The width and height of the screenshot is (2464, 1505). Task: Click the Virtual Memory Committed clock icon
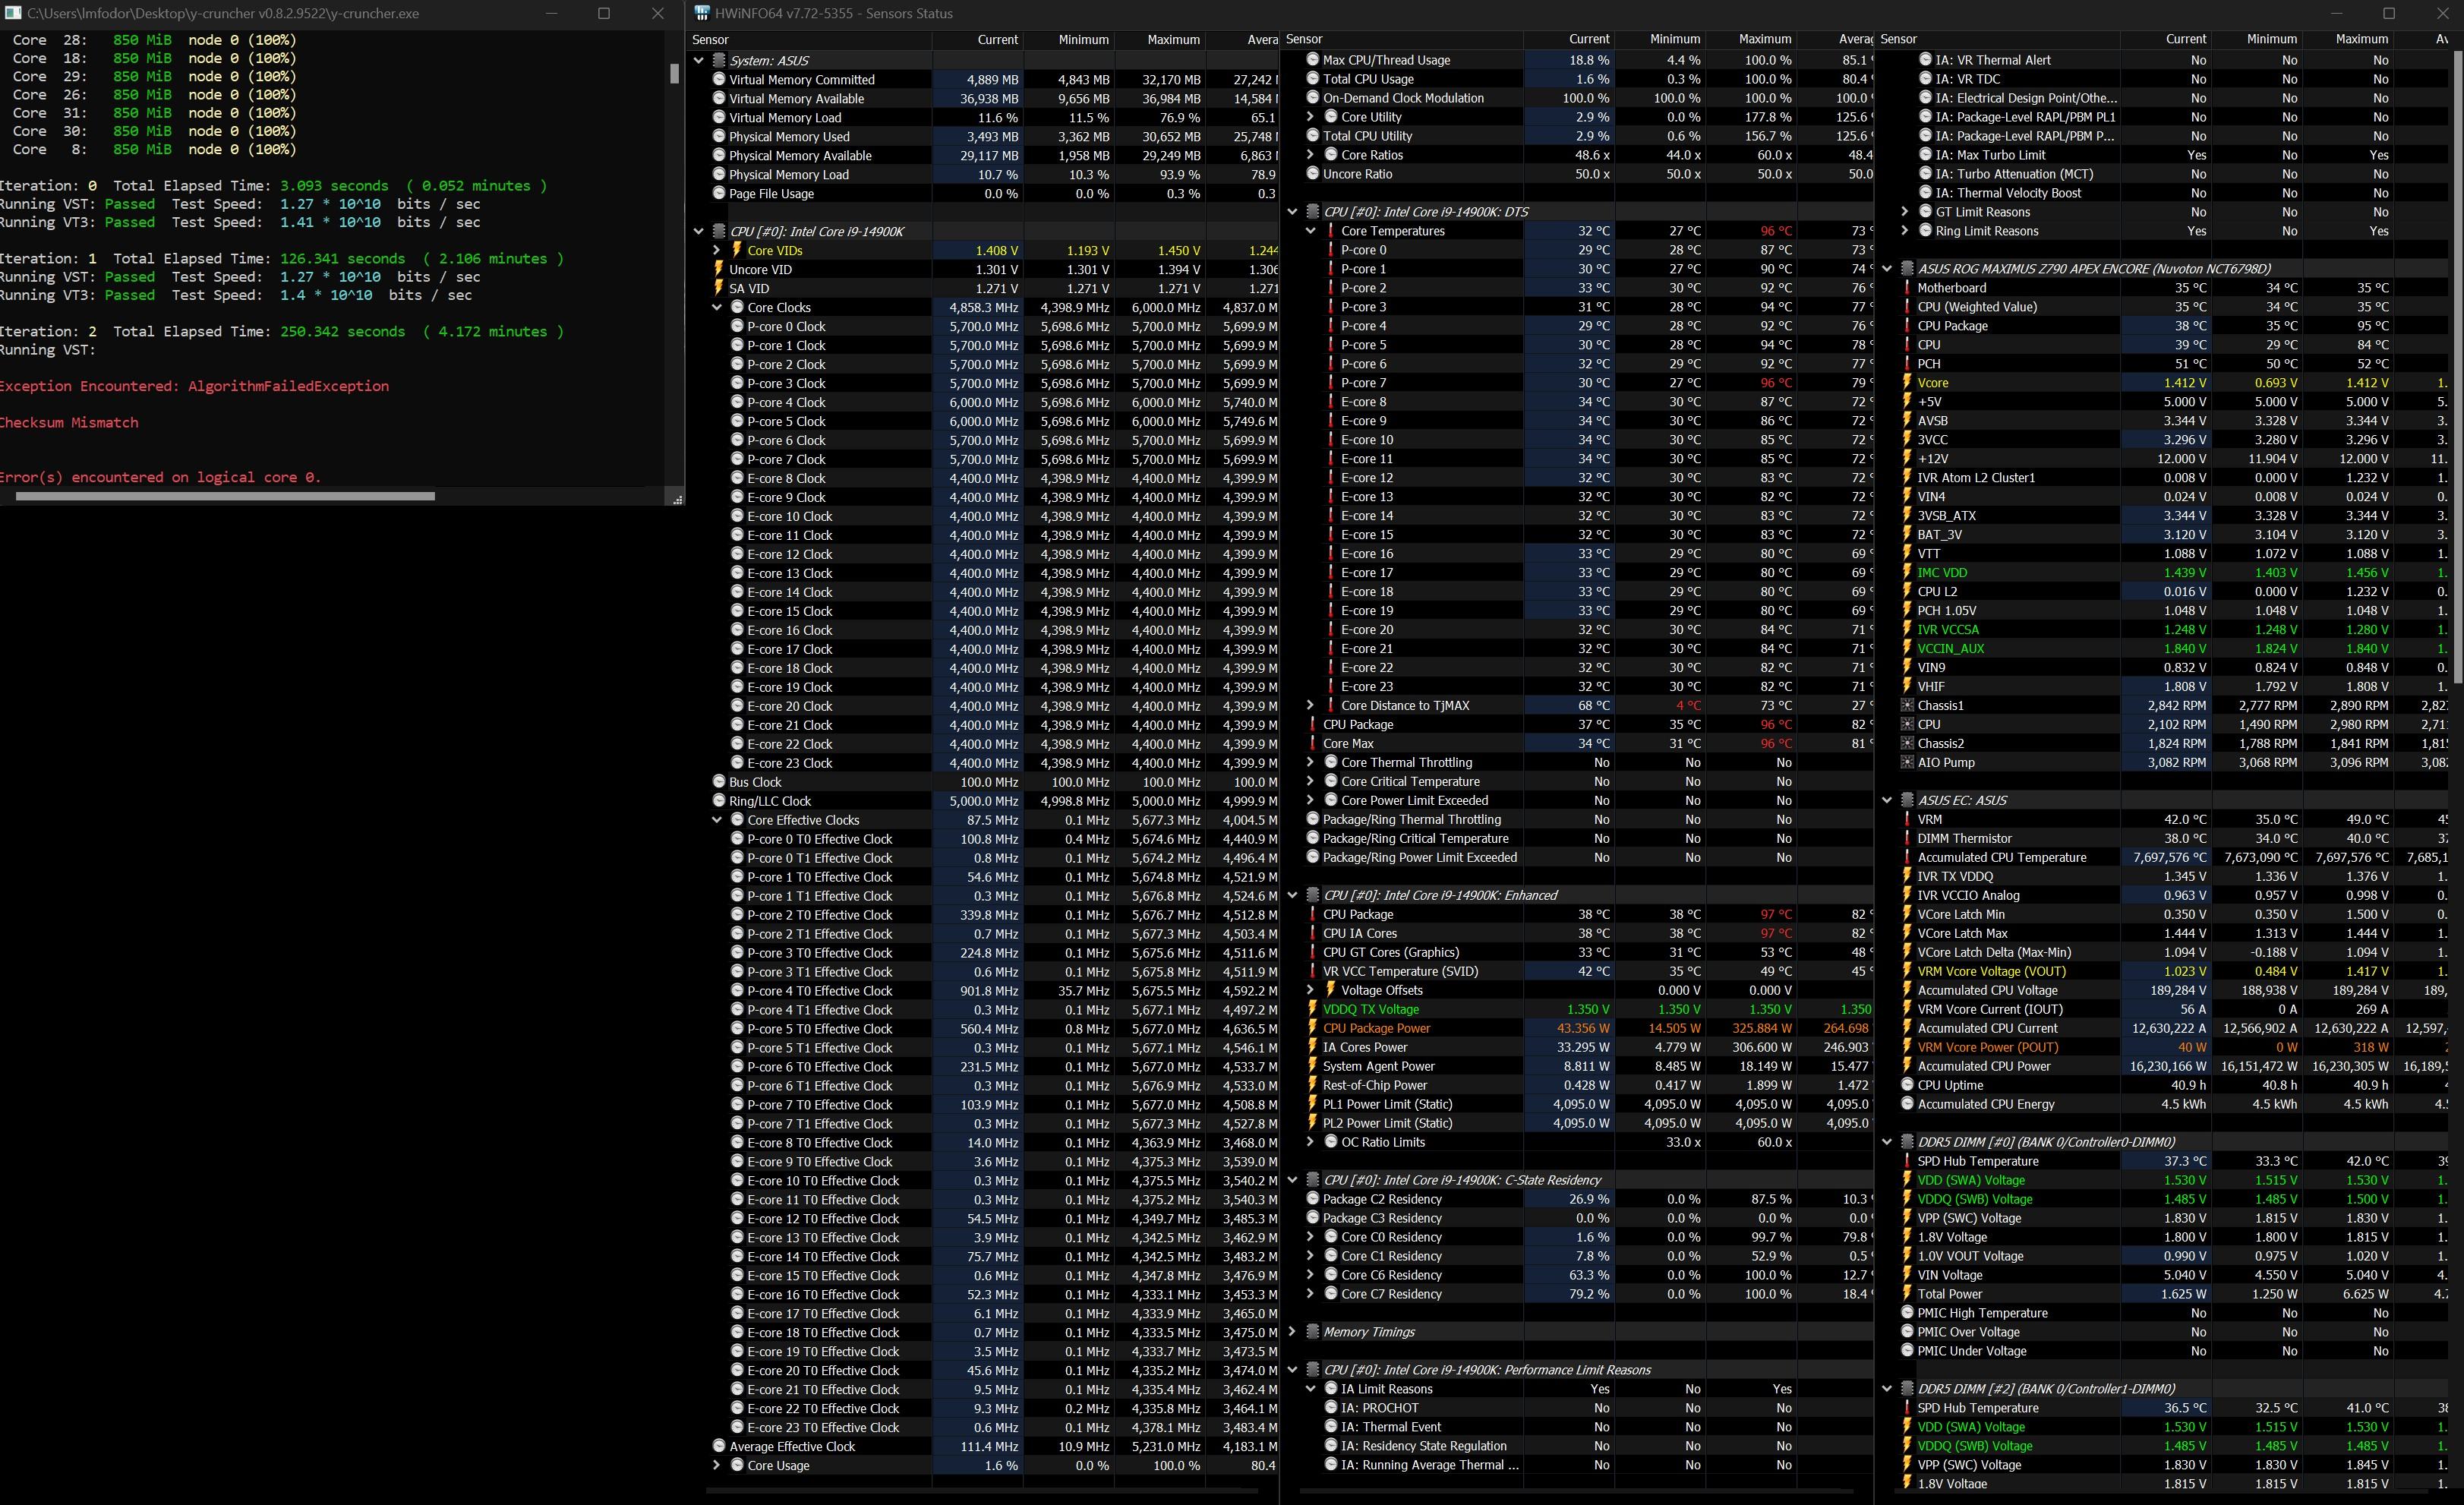(x=718, y=80)
